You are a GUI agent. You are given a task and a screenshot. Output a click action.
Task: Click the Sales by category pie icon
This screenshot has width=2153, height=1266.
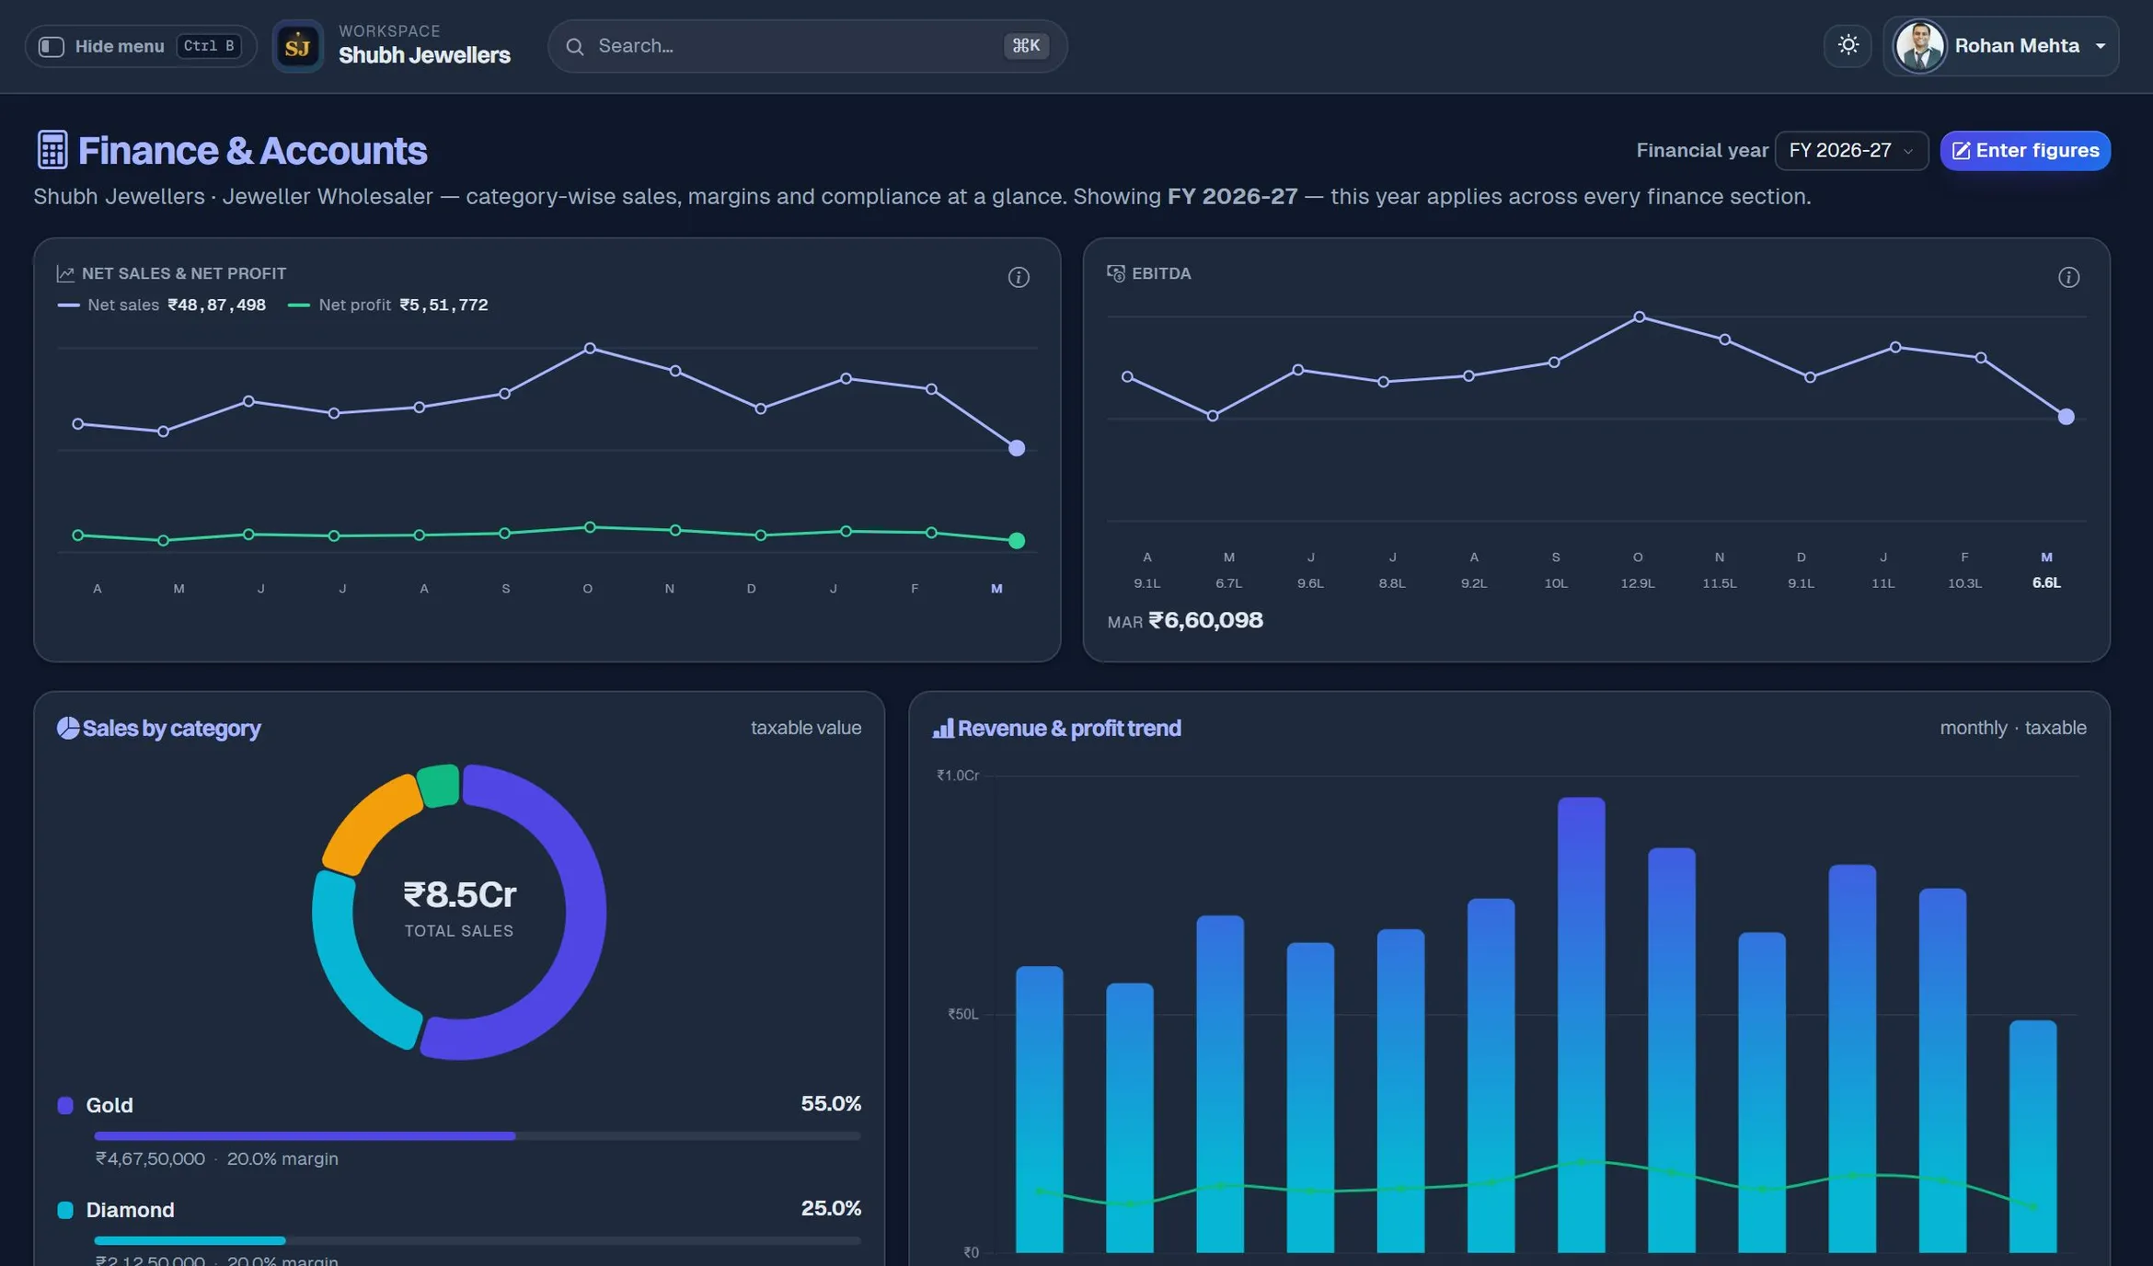[x=68, y=728]
